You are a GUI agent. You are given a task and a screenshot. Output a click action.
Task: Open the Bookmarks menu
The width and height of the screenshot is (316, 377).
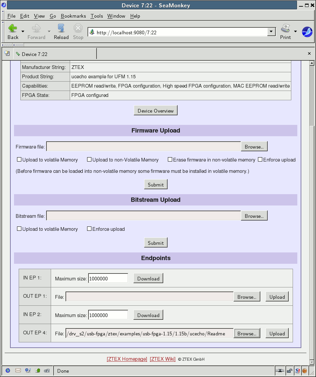click(x=73, y=16)
